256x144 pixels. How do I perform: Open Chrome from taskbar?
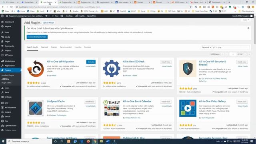[95, 141]
